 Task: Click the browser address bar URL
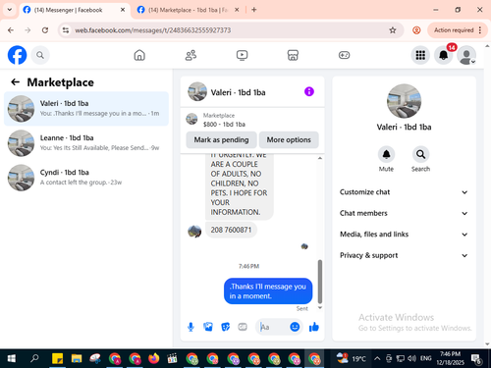coord(153,30)
